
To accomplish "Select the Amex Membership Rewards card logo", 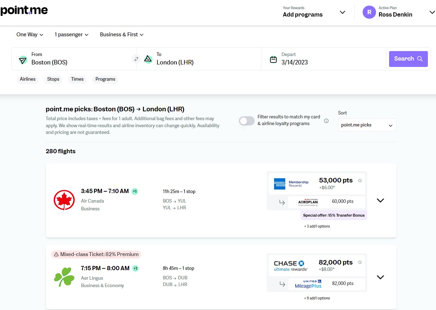I will click(279, 184).
